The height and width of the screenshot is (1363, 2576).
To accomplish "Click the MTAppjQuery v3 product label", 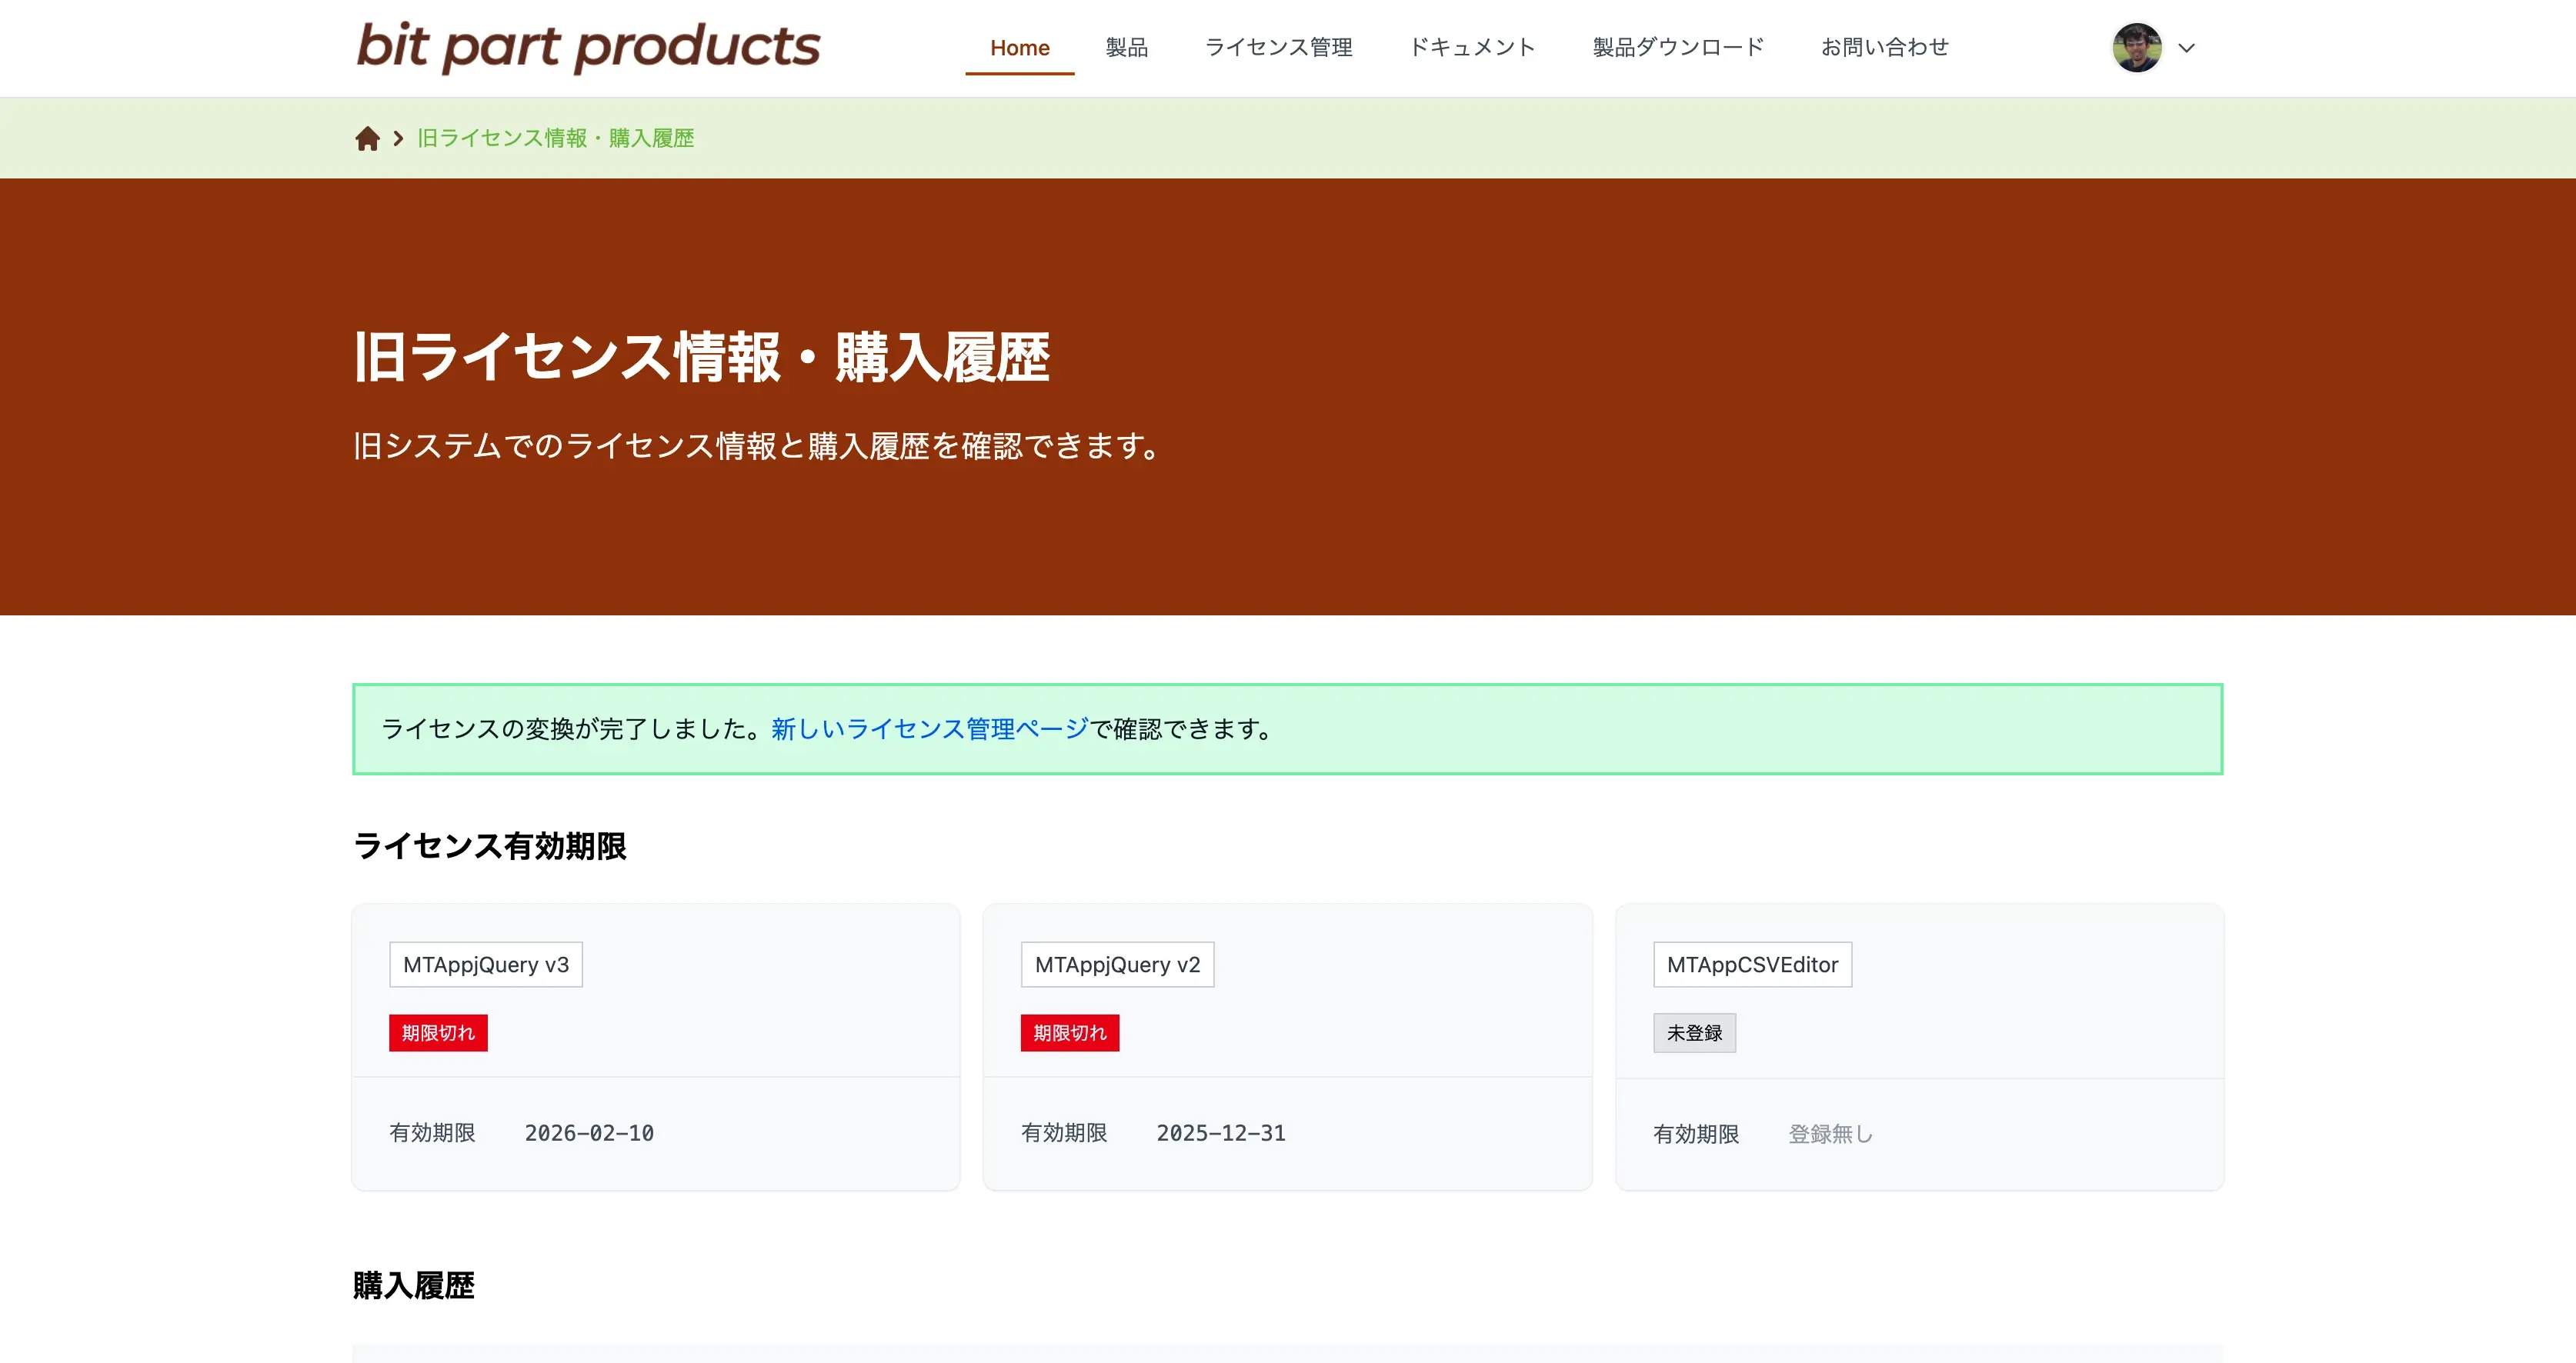I will point(486,965).
